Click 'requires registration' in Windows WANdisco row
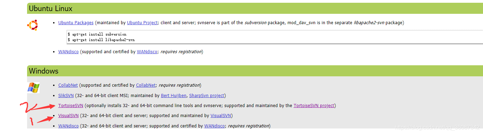The width and height of the screenshot is (483, 134). pyautogui.click(x=248, y=126)
